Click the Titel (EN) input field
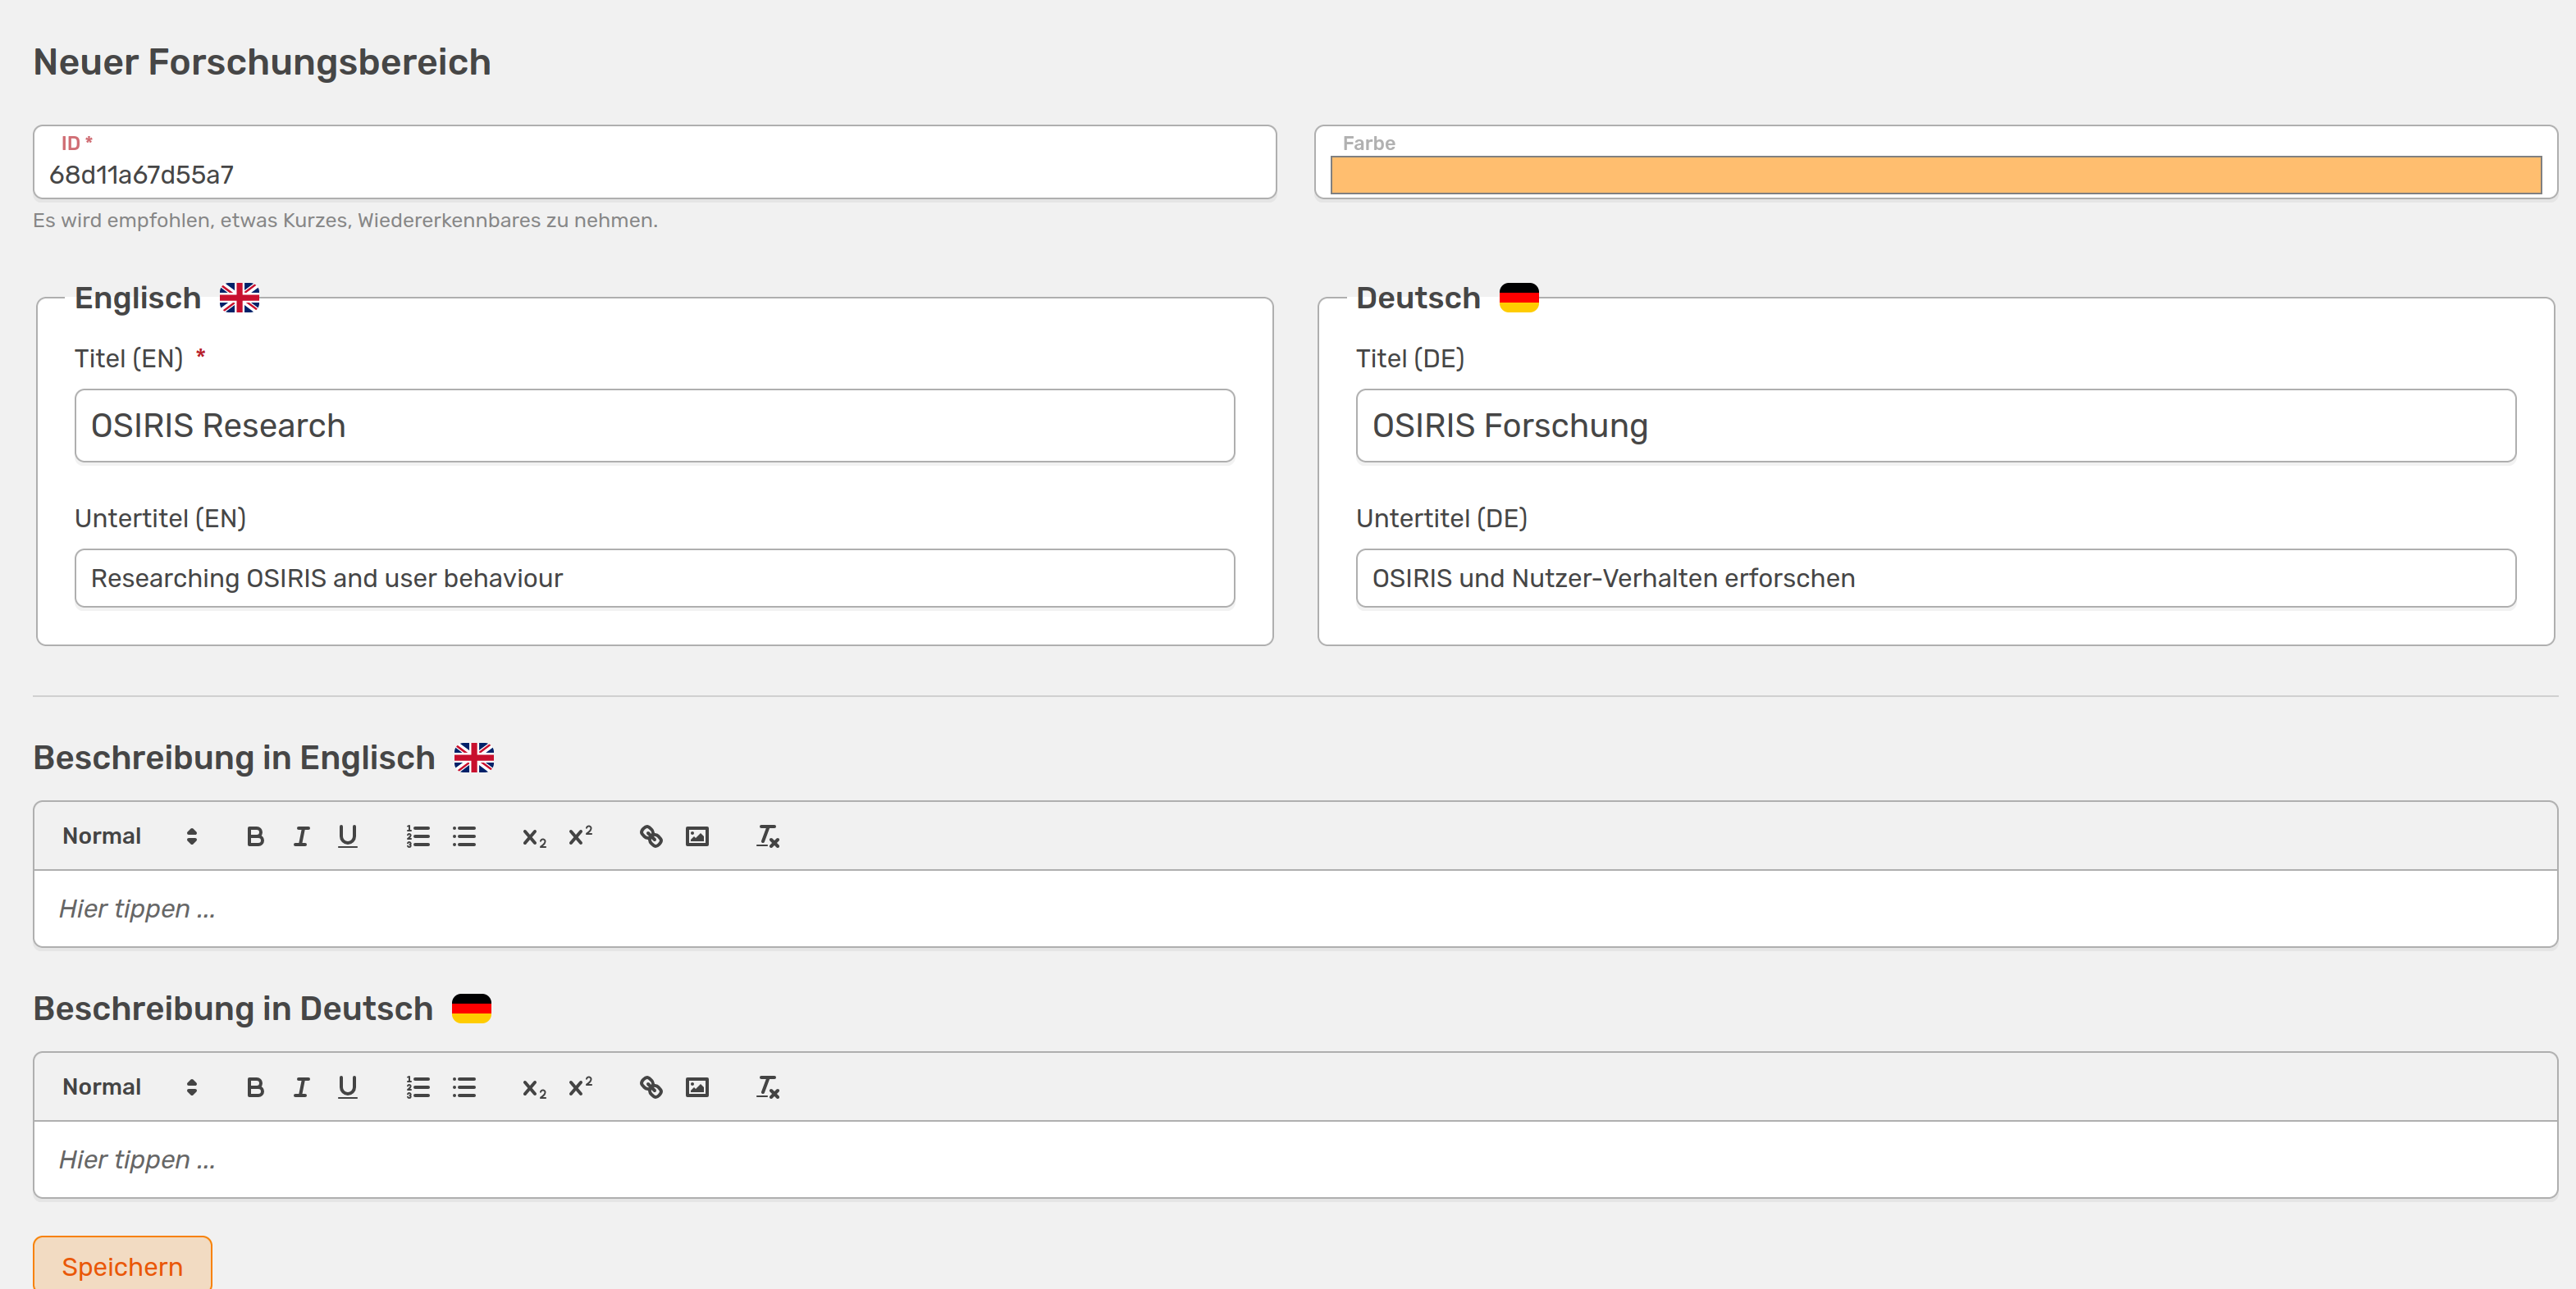 click(654, 426)
